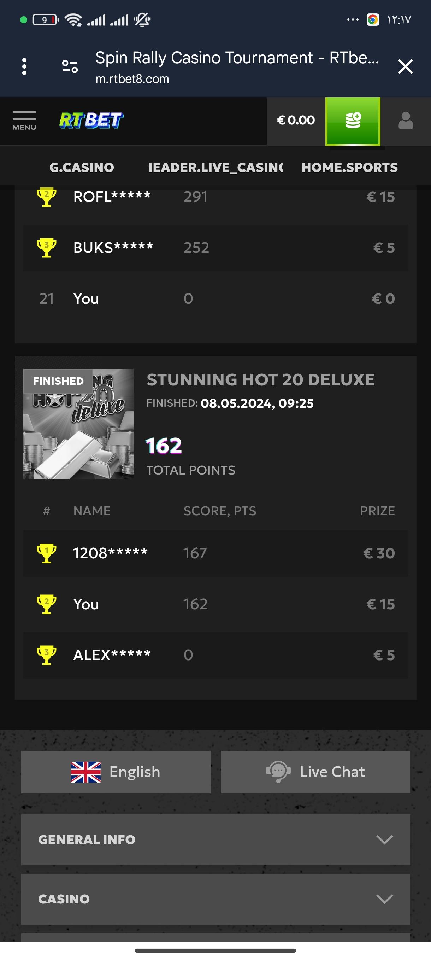Tap the site settings tune icon
Viewport: 431px width, 959px height.
point(70,66)
